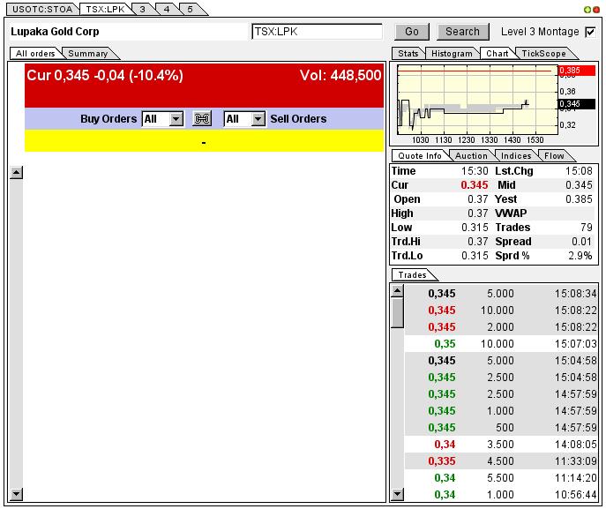
Task: Click the intraday price chart
Action: coord(477,101)
